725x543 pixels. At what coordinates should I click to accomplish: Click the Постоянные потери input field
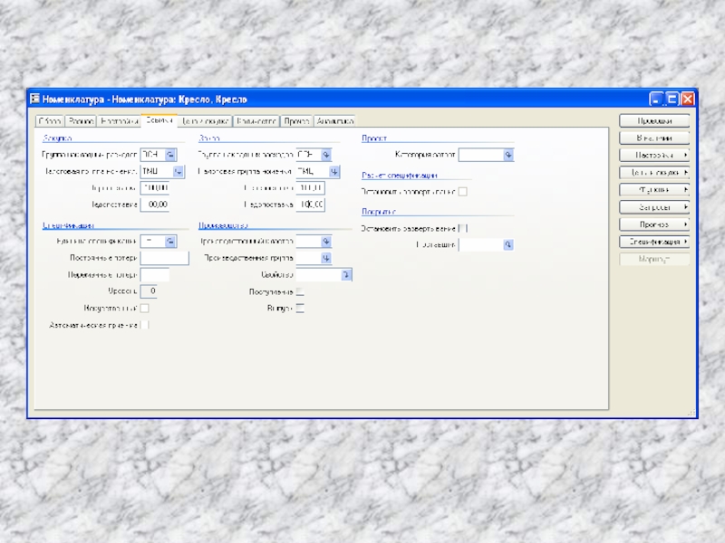coord(165,258)
